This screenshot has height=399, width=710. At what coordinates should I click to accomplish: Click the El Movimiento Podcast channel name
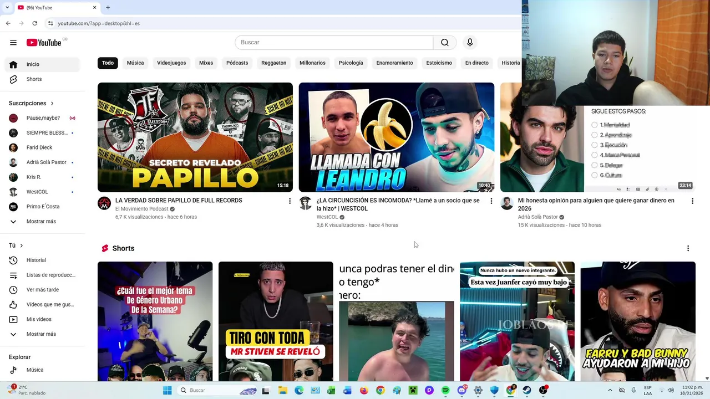tap(142, 209)
